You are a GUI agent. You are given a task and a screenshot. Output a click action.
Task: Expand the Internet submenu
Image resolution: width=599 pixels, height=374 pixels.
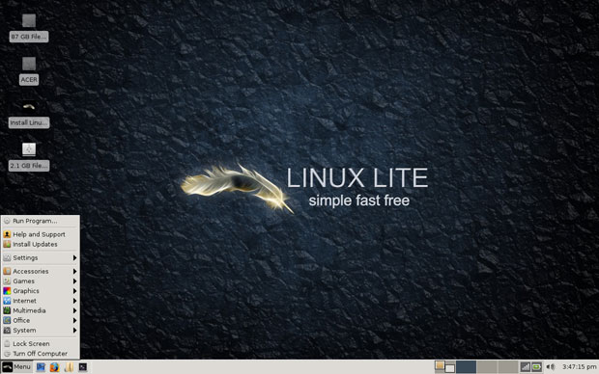tap(41, 301)
